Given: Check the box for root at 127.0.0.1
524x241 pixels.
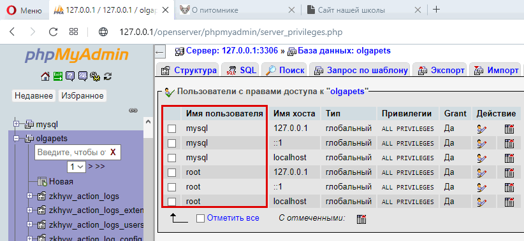Looking at the screenshot, I should [171, 173].
